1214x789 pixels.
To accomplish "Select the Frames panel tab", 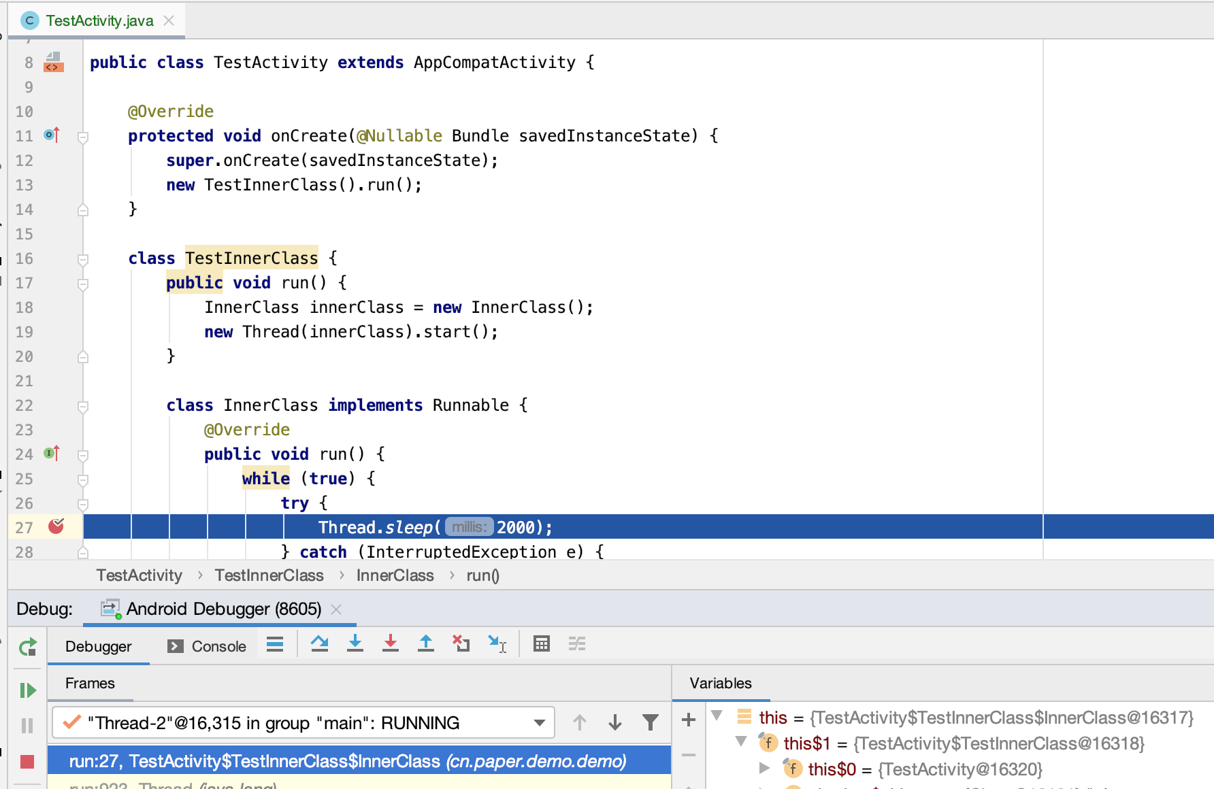I will pos(90,683).
